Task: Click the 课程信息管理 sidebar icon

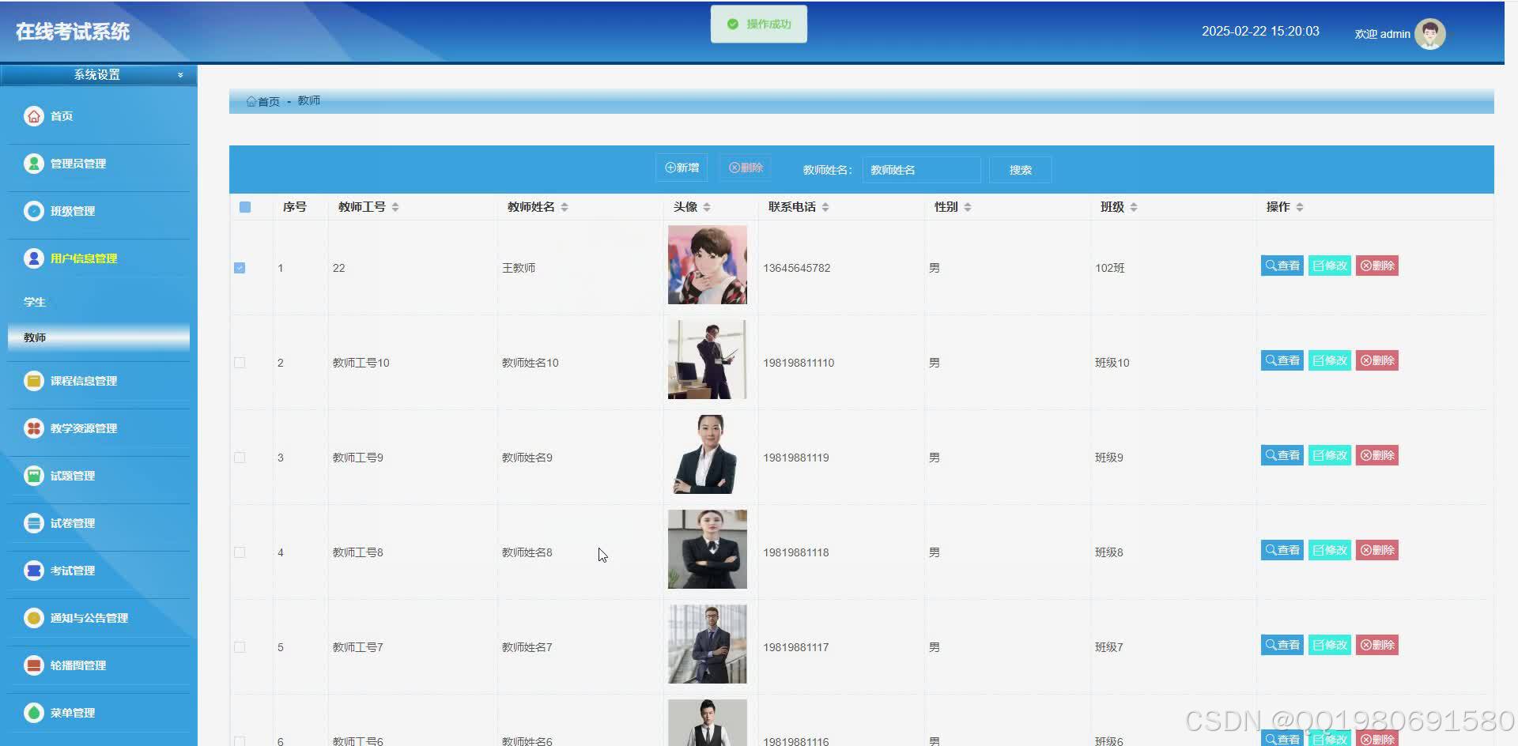Action: coord(33,381)
